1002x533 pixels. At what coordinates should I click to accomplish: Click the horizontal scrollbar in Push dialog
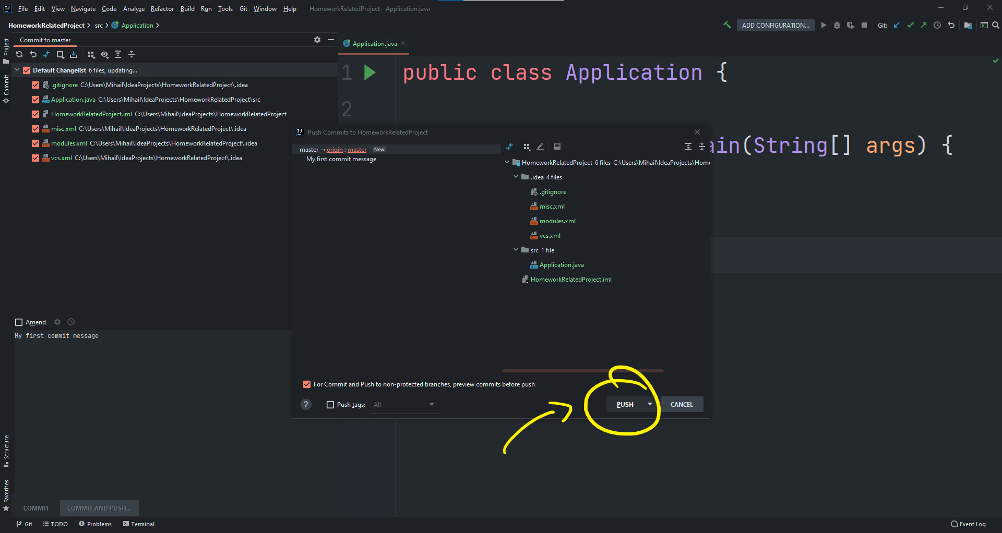point(583,371)
